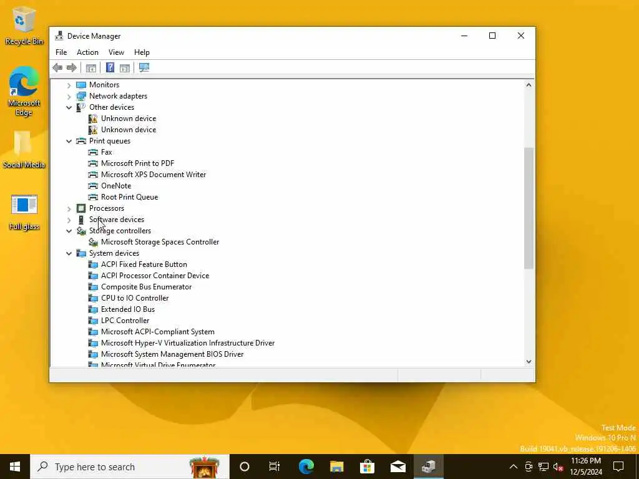Screen dimensions: 639x479
Task: Click the scroll down arrow in device list
Action: coord(529,361)
